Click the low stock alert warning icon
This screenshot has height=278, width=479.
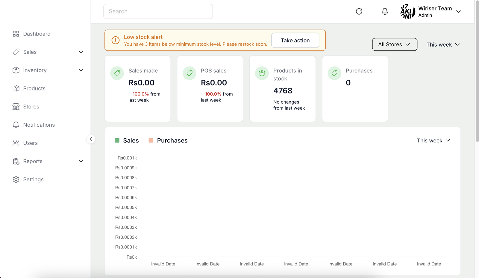click(x=116, y=40)
